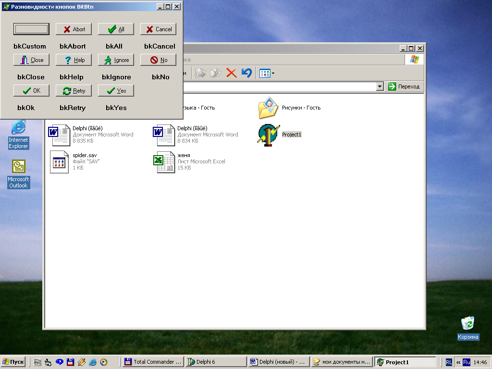Viewport: 492px width, 369px height.
Task: Select the first Delphi Word document, 8 835 КБ
Action: (91, 135)
